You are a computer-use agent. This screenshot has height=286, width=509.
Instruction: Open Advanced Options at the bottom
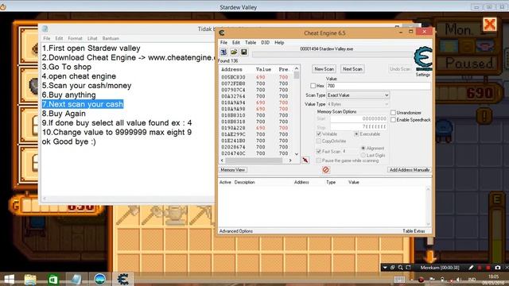click(x=236, y=231)
